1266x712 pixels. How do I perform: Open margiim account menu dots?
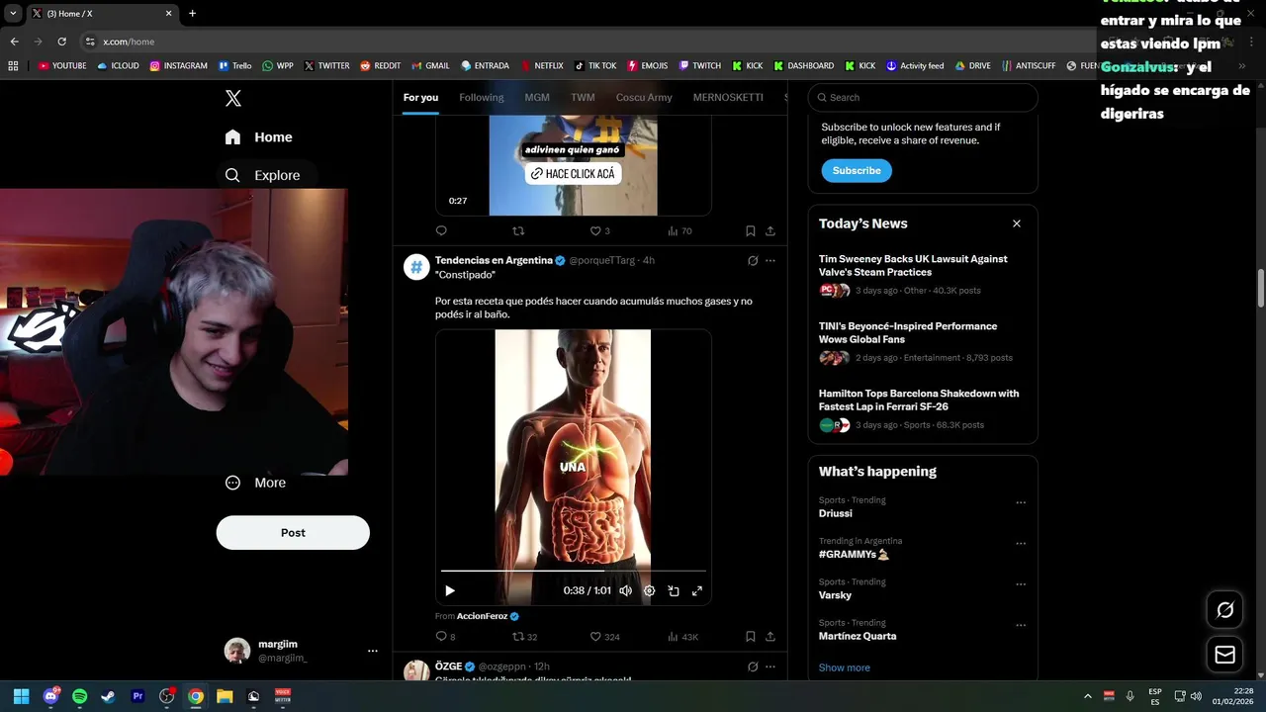coord(373,651)
